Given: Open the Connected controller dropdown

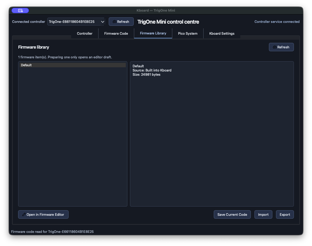Looking at the screenshot, I should click(x=76, y=22).
